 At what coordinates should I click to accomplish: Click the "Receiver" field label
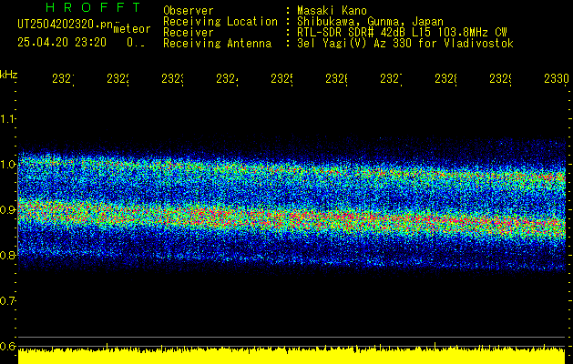(189, 33)
